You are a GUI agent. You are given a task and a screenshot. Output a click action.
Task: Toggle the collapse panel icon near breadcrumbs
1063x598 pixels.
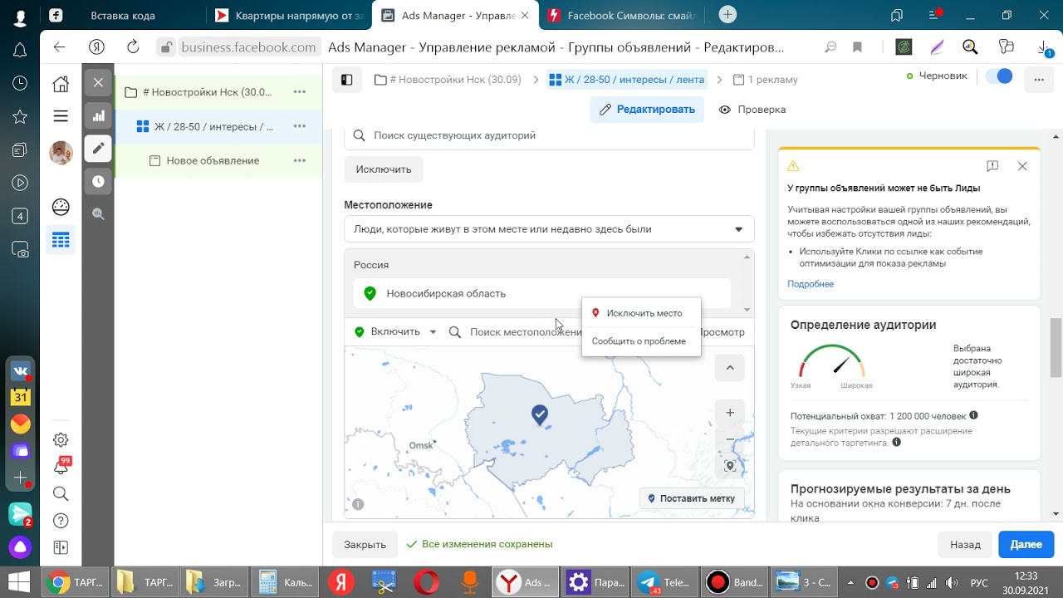tap(347, 80)
